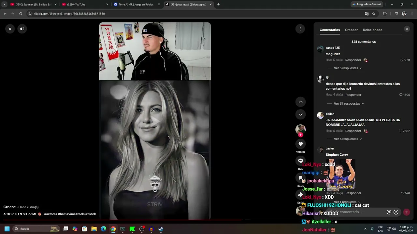Open the #actores hashtag
417x234 pixels.
(50, 214)
